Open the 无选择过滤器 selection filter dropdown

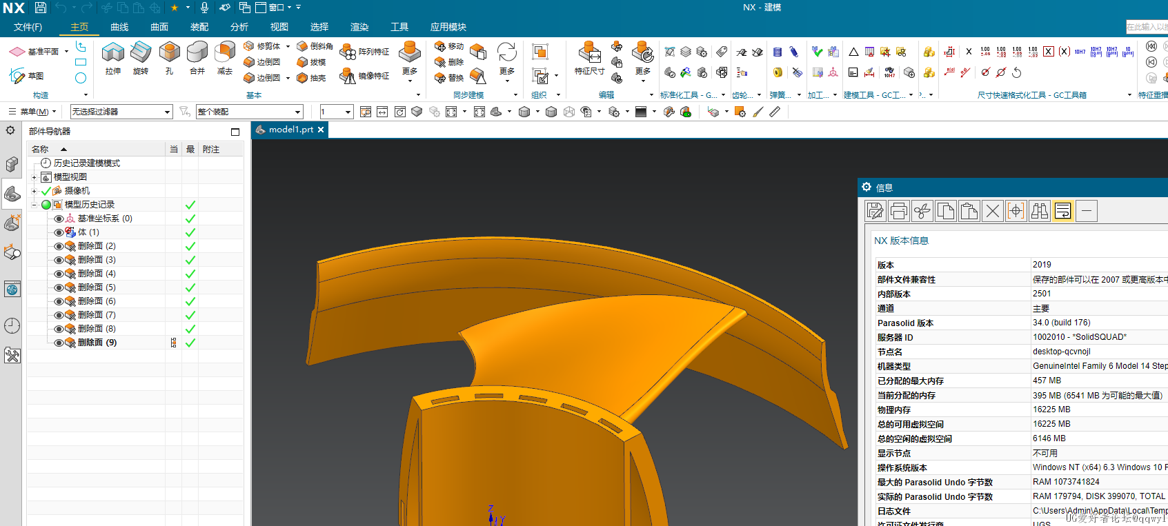121,112
